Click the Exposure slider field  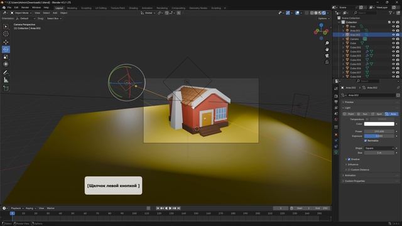click(x=379, y=136)
